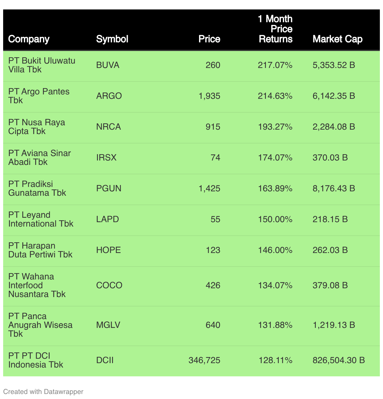
Task: Click PT Argo Pantes Tbk company name
Action: (39, 96)
